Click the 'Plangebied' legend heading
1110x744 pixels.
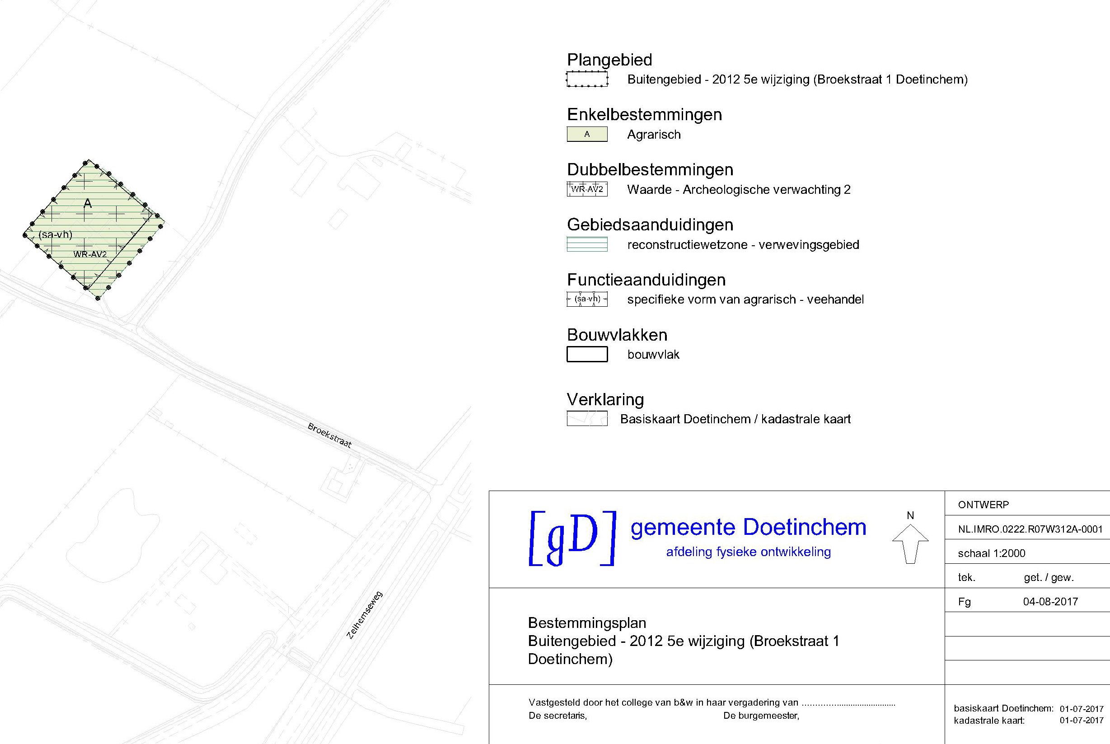609,60
